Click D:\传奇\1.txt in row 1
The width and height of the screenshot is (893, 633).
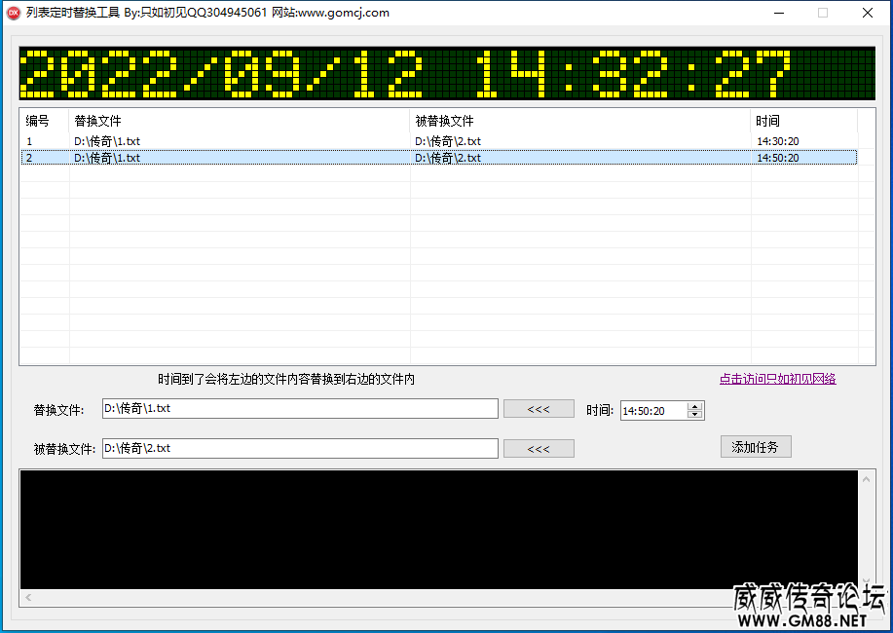point(107,141)
